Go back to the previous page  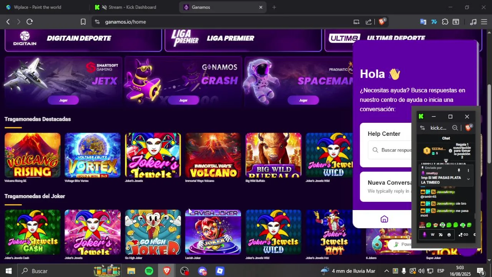pyautogui.click(x=8, y=22)
